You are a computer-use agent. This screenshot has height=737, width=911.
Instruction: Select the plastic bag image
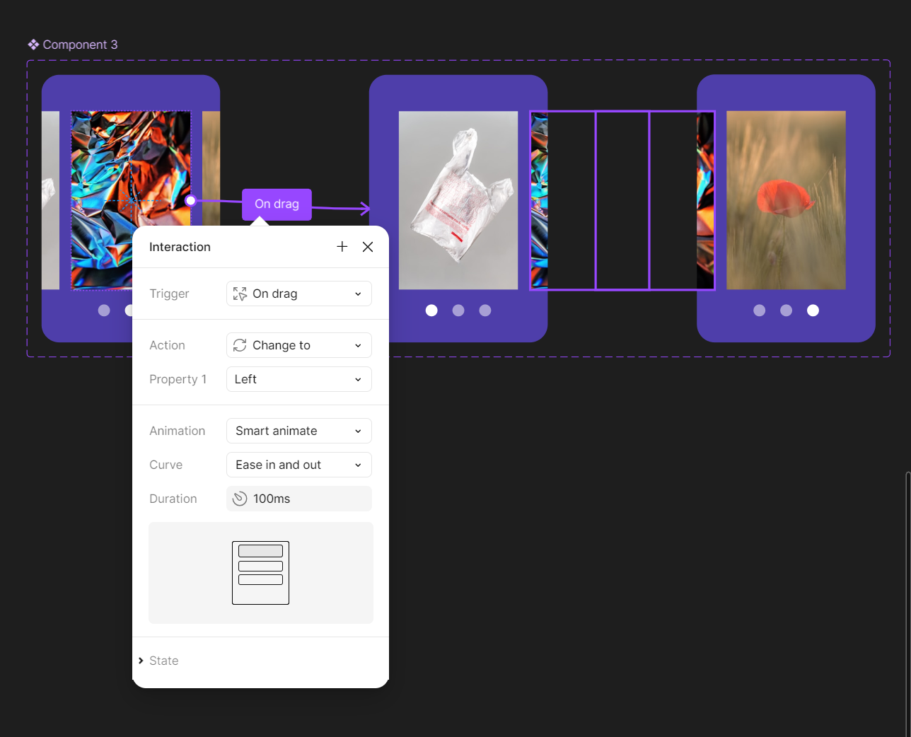(458, 200)
